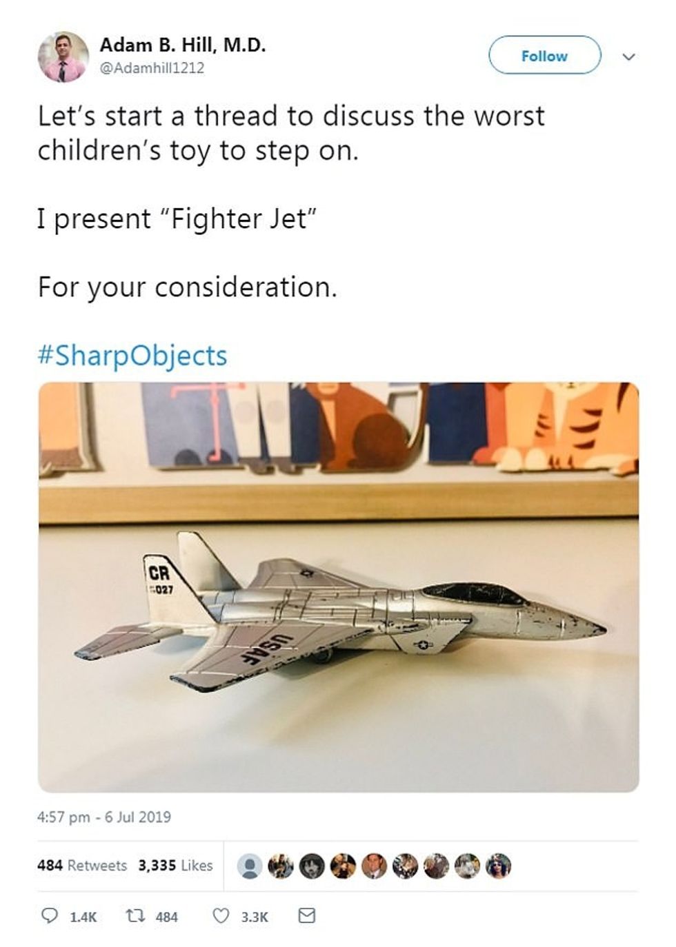The height and width of the screenshot is (947, 676).
Task: Open the middle (fifth) liker avatar
Action: 374,866
